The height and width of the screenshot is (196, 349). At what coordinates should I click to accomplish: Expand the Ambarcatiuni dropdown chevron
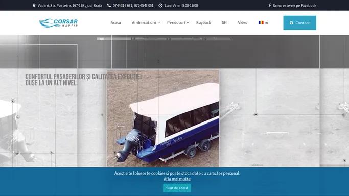coord(159,22)
